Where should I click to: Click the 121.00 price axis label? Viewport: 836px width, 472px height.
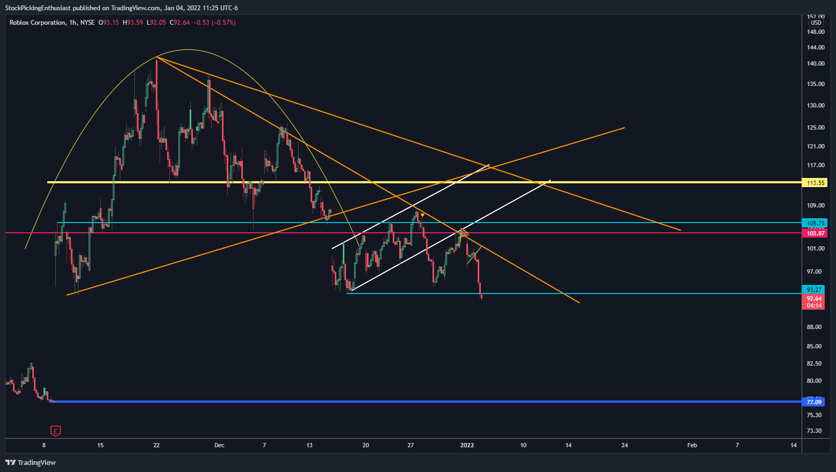coord(815,147)
